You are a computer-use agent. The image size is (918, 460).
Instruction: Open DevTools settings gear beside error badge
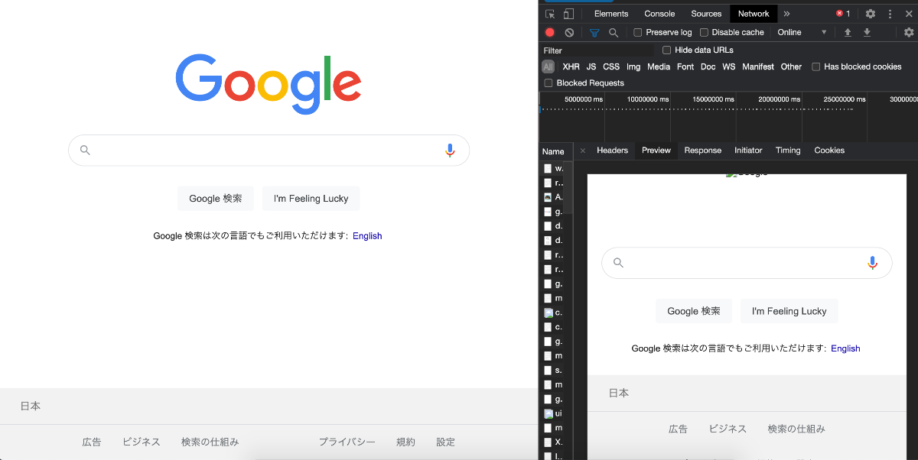click(871, 14)
